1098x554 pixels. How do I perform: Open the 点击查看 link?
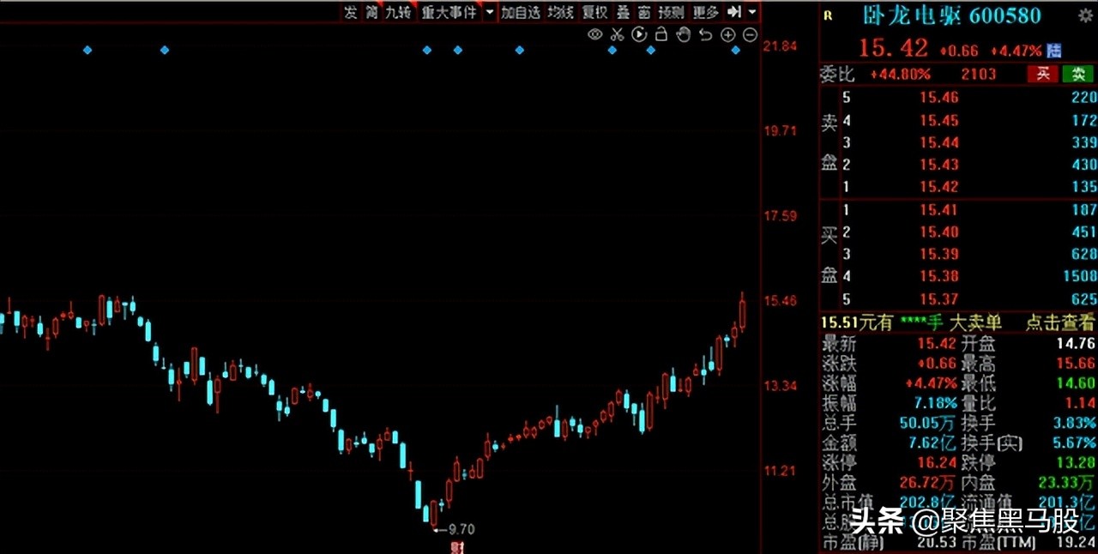(x=1060, y=322)
